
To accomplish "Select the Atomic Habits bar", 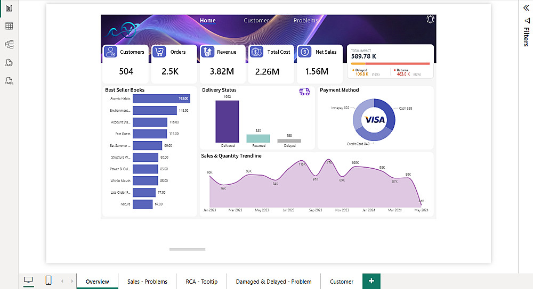I will click(161, 98).
